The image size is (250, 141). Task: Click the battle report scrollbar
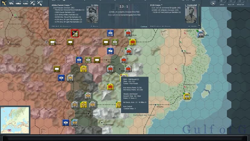tap(199, 15)
